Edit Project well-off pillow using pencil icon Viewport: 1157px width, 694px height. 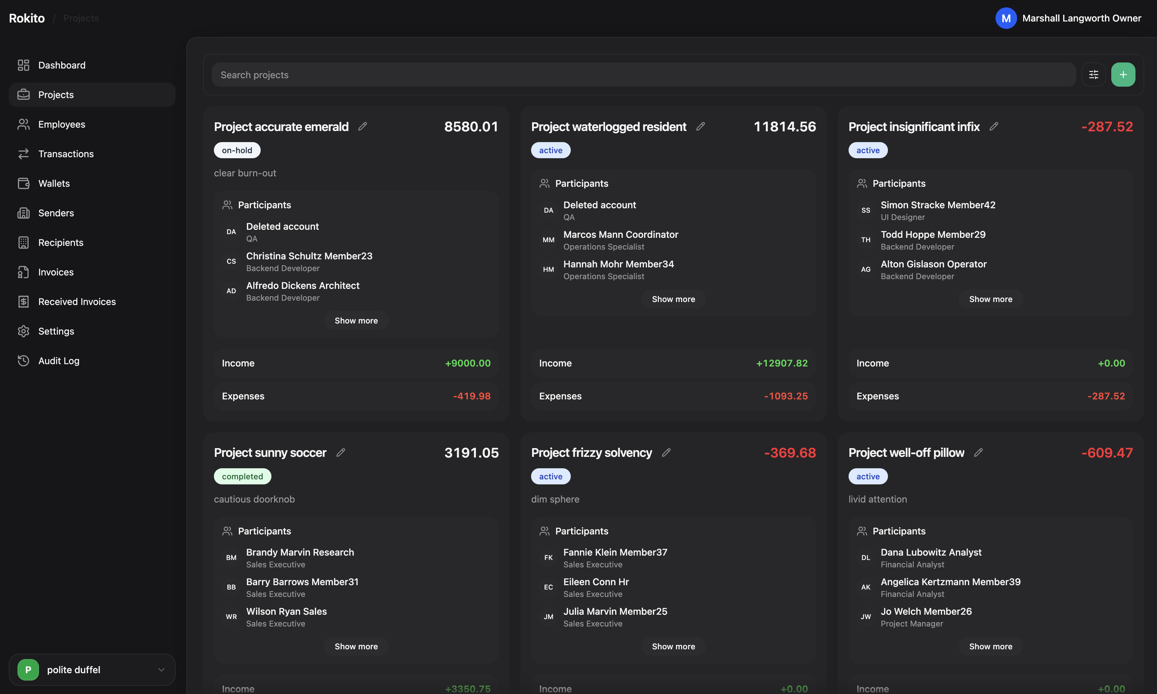click(x=978, y=452)
